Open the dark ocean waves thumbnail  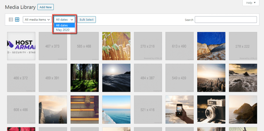point(116,78)
